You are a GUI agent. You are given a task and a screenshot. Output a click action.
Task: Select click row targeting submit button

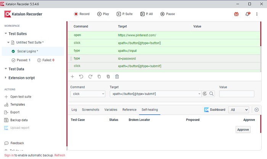[x=164, y=66]
